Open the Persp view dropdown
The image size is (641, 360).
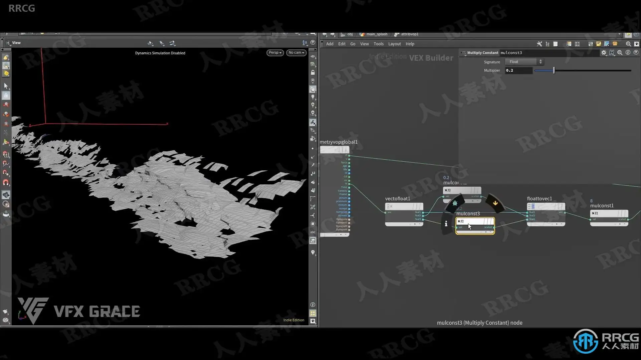275,53
